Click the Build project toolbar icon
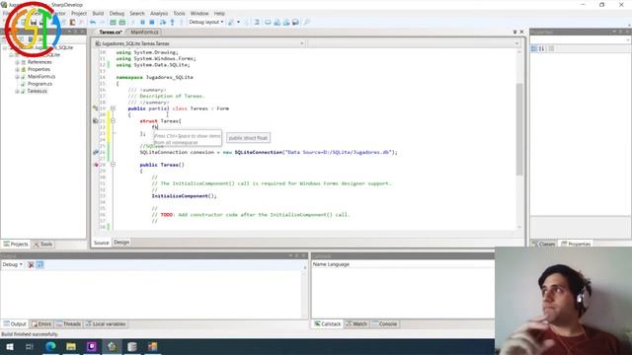This screenshot has height=355, width=632. pos(122,22)
